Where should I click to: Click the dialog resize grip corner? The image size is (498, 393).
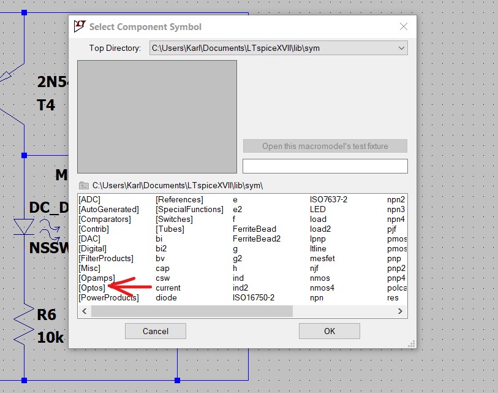(x=412, y=344)
